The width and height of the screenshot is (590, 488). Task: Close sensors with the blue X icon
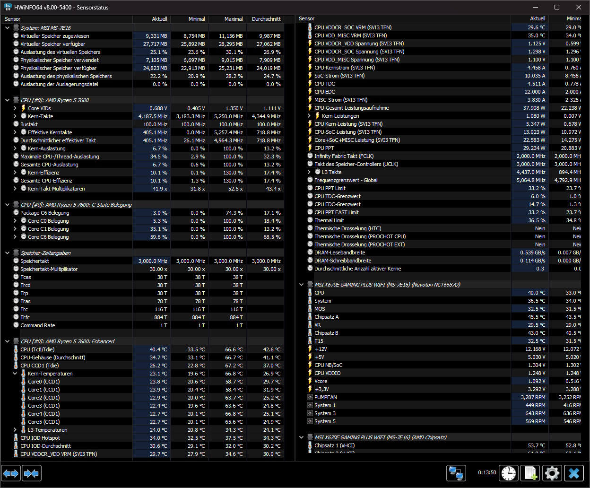click(574, 473)
